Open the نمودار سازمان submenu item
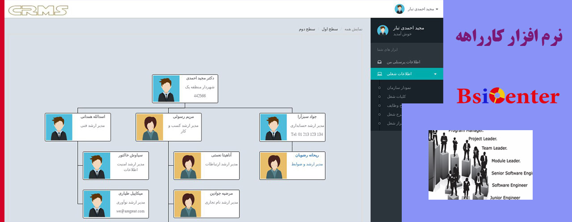 pyautogui.click(x=399, y=87)
